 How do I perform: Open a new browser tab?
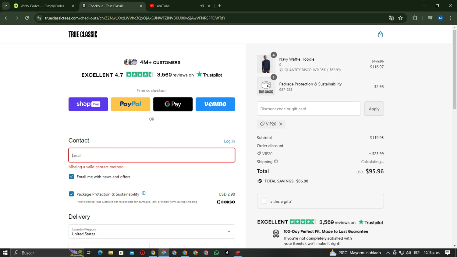pyautogui.click(x=219, y=6)
